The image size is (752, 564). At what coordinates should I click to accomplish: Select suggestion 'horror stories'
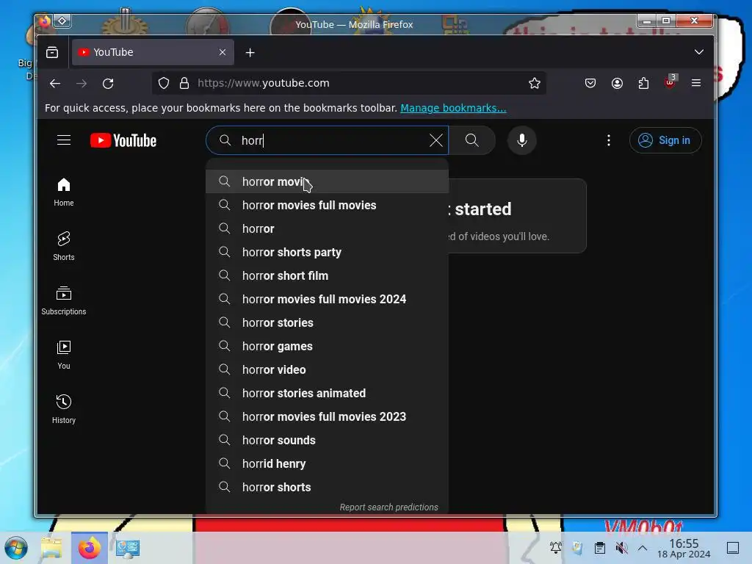327,323
